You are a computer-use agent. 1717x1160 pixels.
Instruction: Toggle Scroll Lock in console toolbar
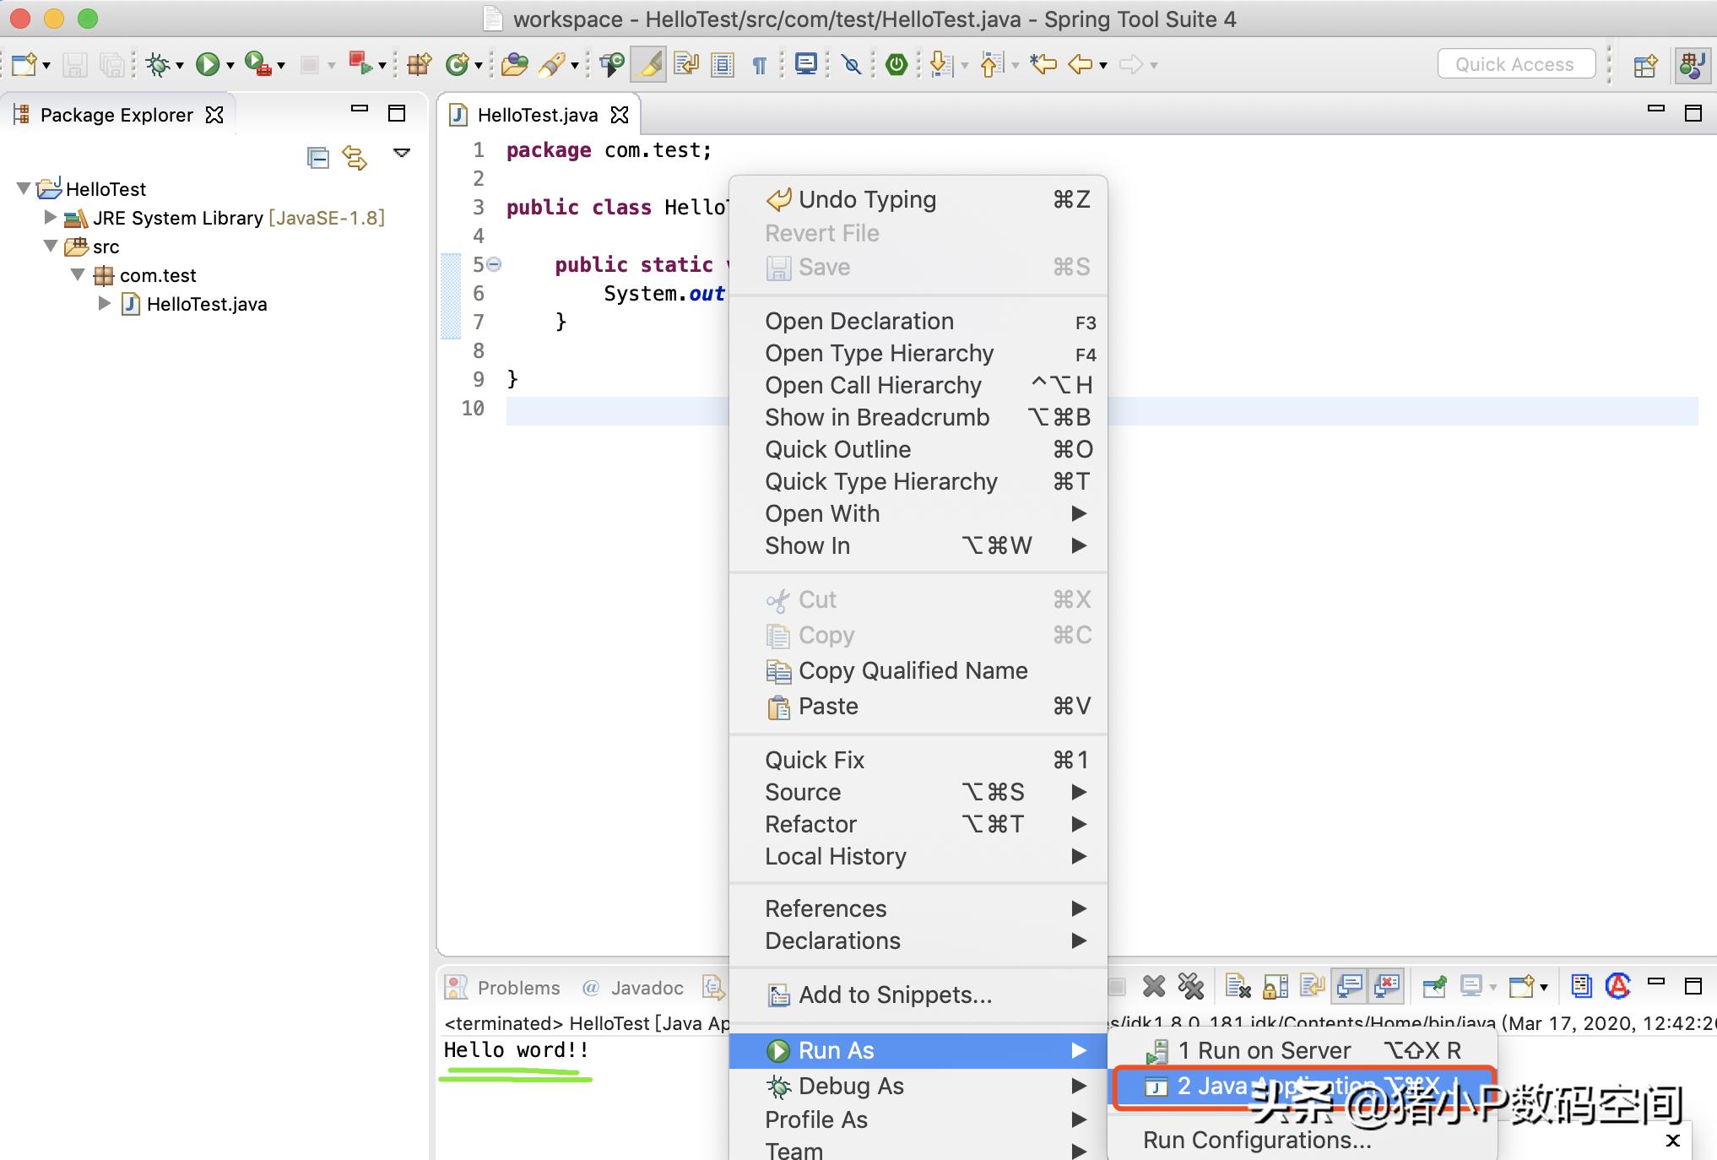point(1275,986)
